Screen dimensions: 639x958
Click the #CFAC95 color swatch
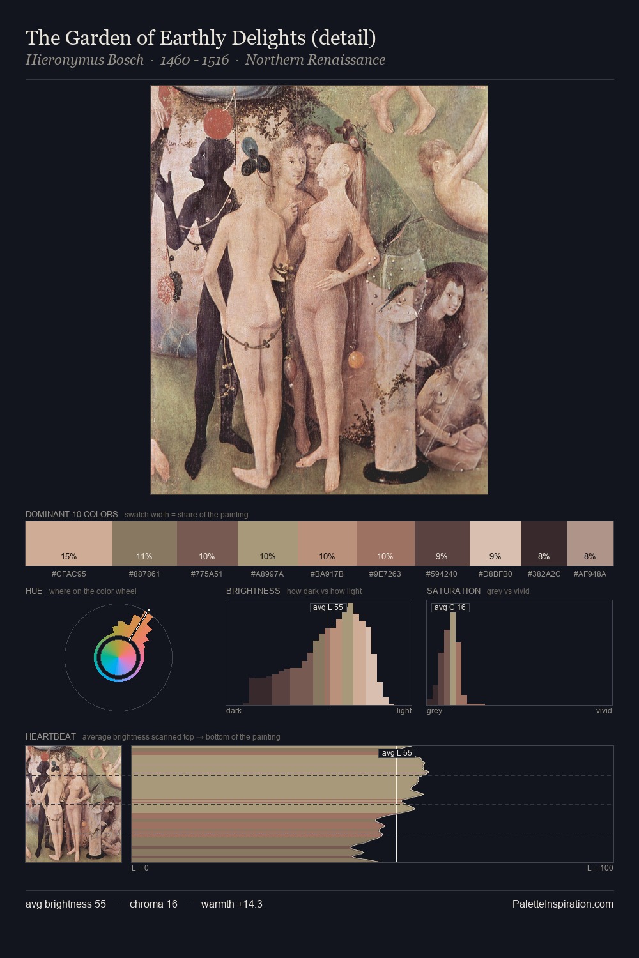(69, 544)
